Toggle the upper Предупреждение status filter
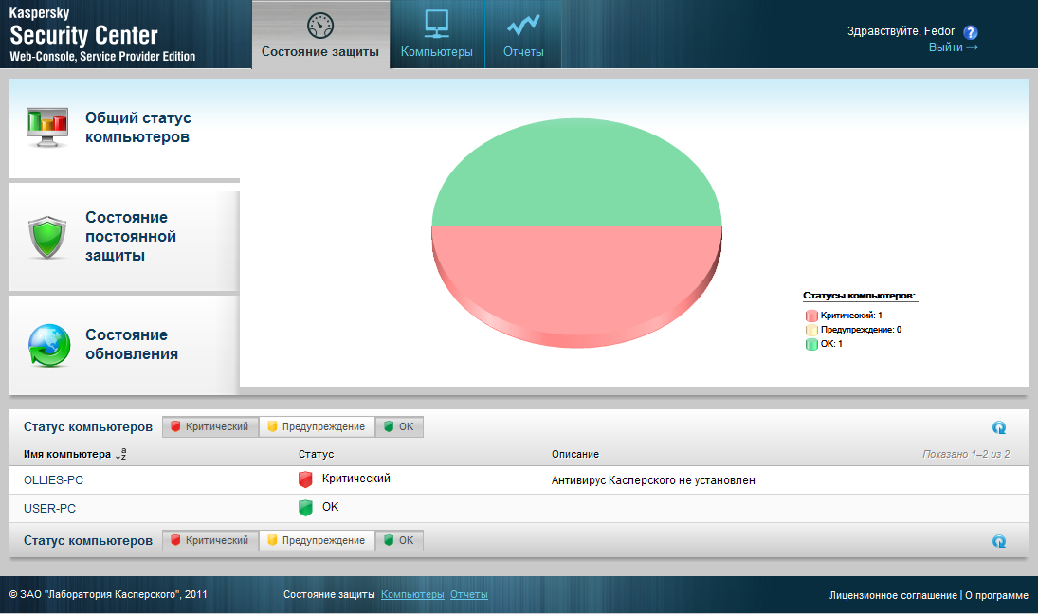 coord(318,426)
